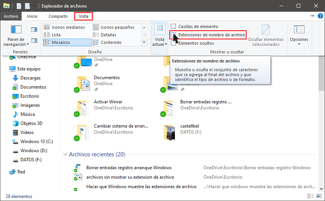Switch to the Compartir tab
Image resolution: width=325 pixels, height=201 pixels.
(x=58, y=16)
